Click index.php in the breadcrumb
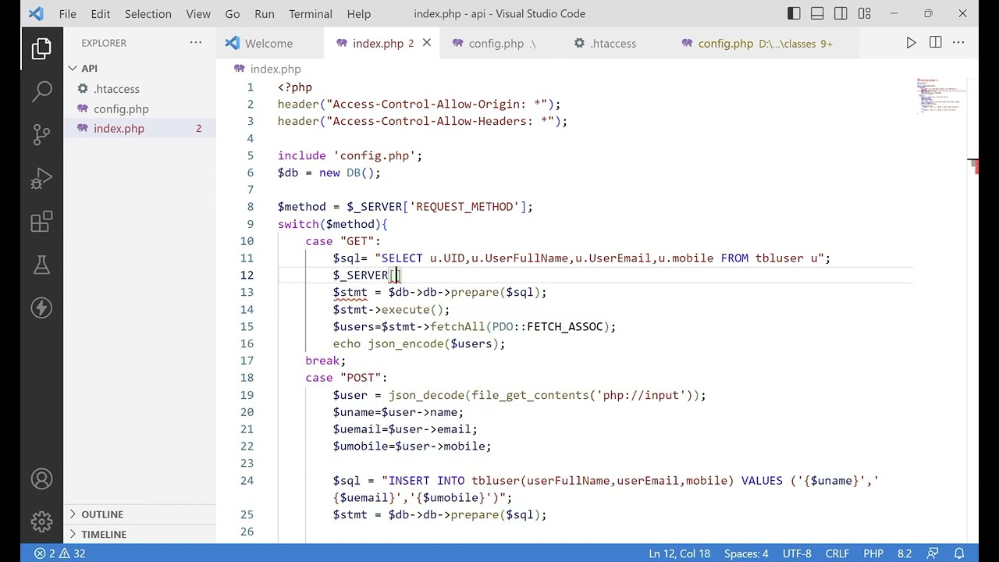 [x=276, y=69]
